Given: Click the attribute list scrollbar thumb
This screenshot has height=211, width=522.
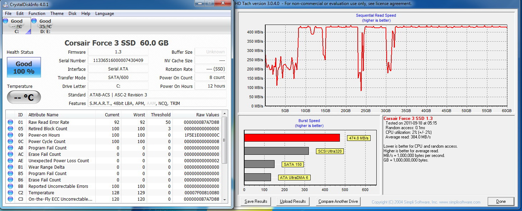Looking at the screenshot, I should tap(224, 140).
